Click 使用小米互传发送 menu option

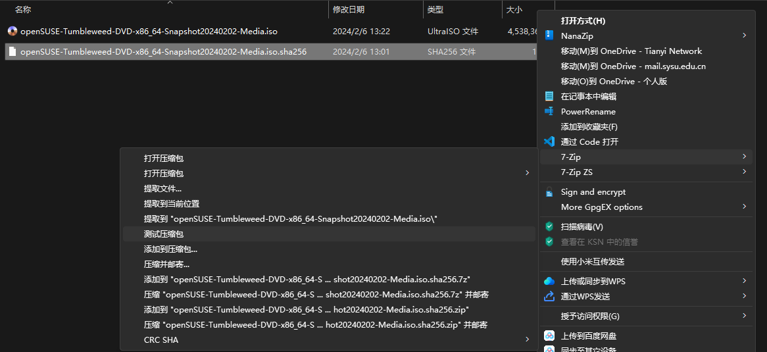pyautogui.click(x=593, y=261)
